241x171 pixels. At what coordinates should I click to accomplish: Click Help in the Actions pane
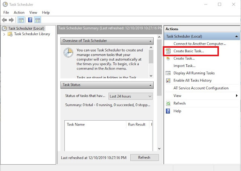click(177, 111)
